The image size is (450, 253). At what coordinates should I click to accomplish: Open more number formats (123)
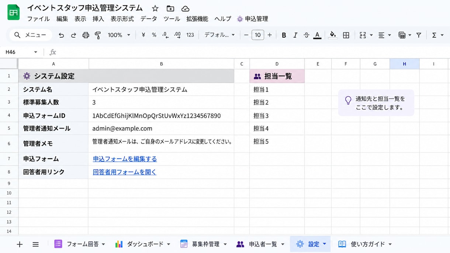click(190, 35)
